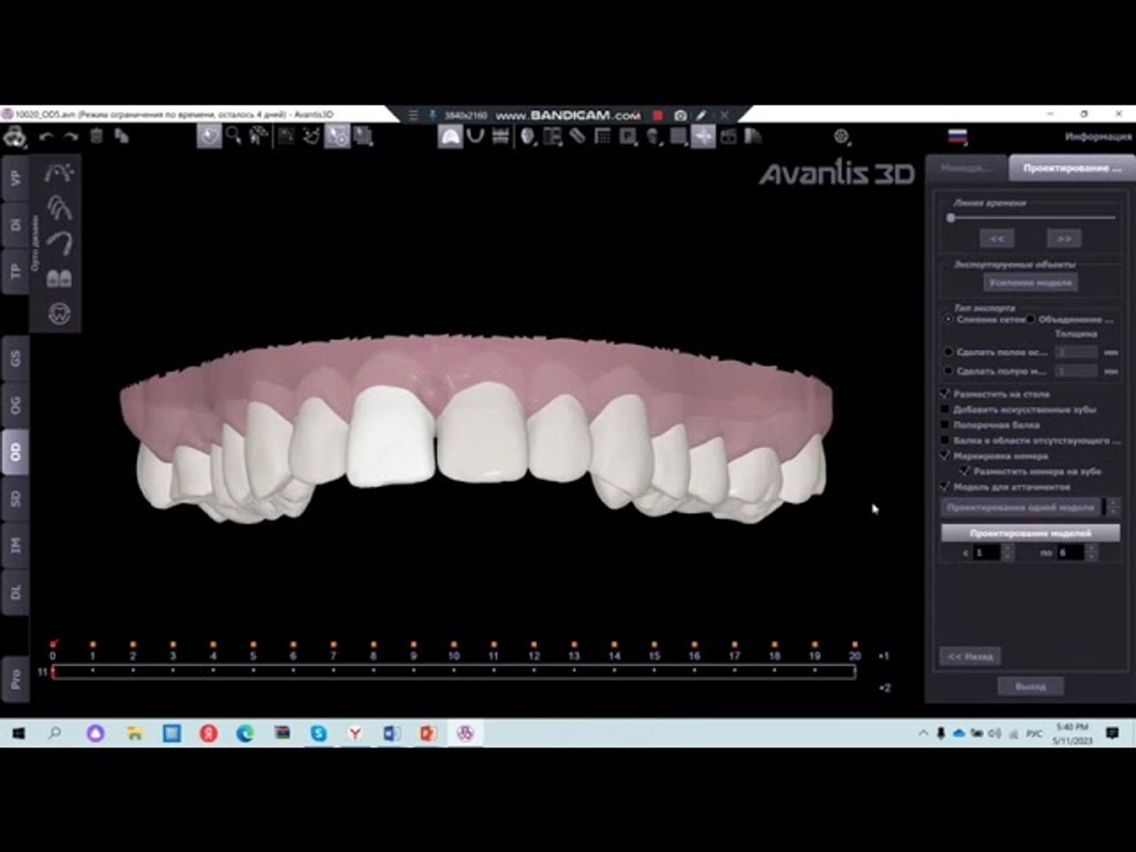Open the round tooth icon in side panel
The image size is (1136, 852).
pyautogui.click(x=59, y=313)
